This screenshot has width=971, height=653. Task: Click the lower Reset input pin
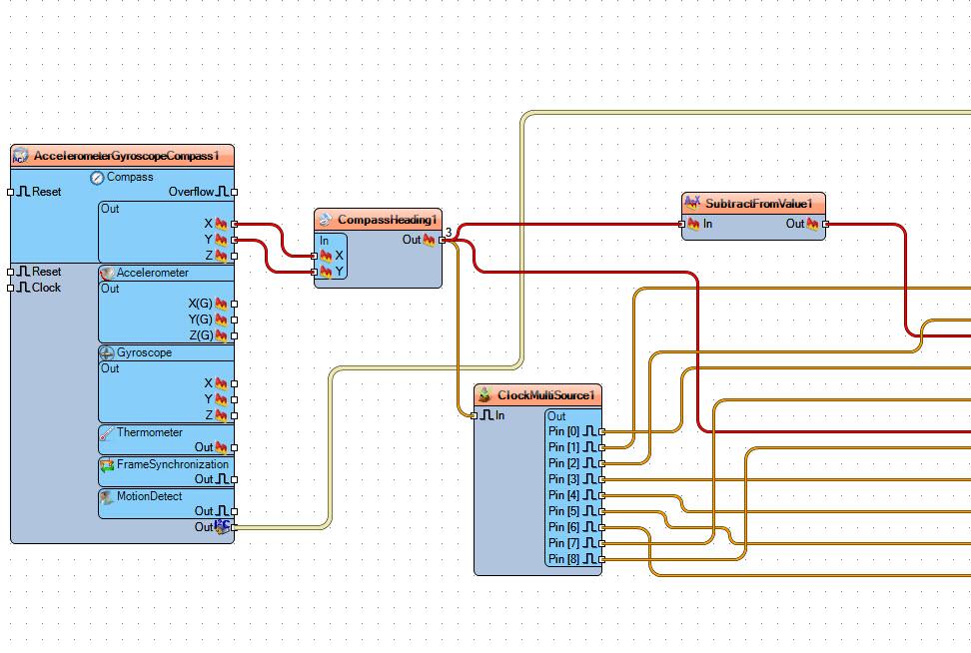[11, 272]
